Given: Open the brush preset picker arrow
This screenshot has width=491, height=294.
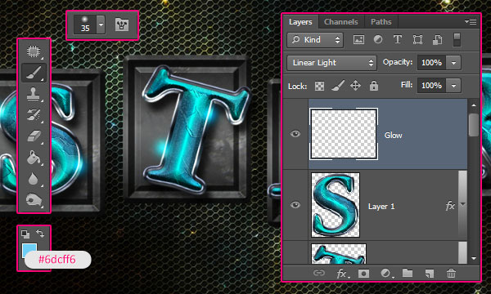Looking at the screenshot, I should click(101, 24).
